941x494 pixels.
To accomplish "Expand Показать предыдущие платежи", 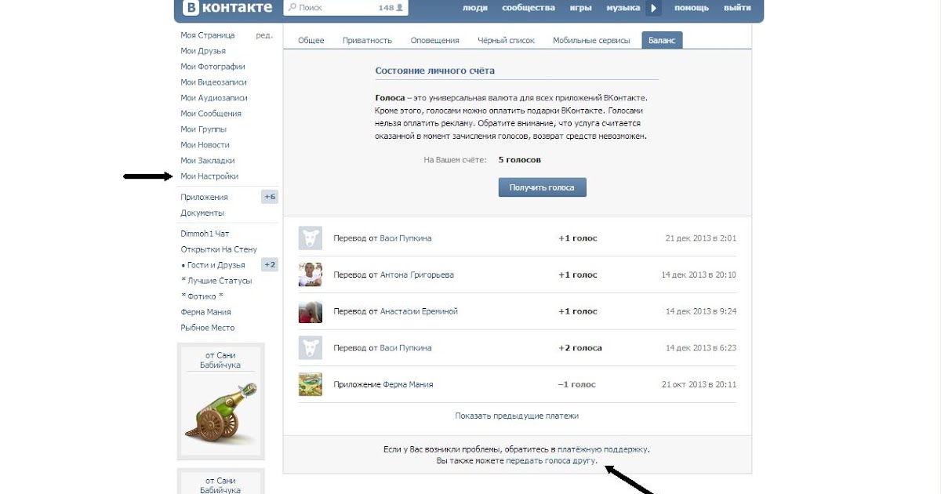I will [517, 416].
